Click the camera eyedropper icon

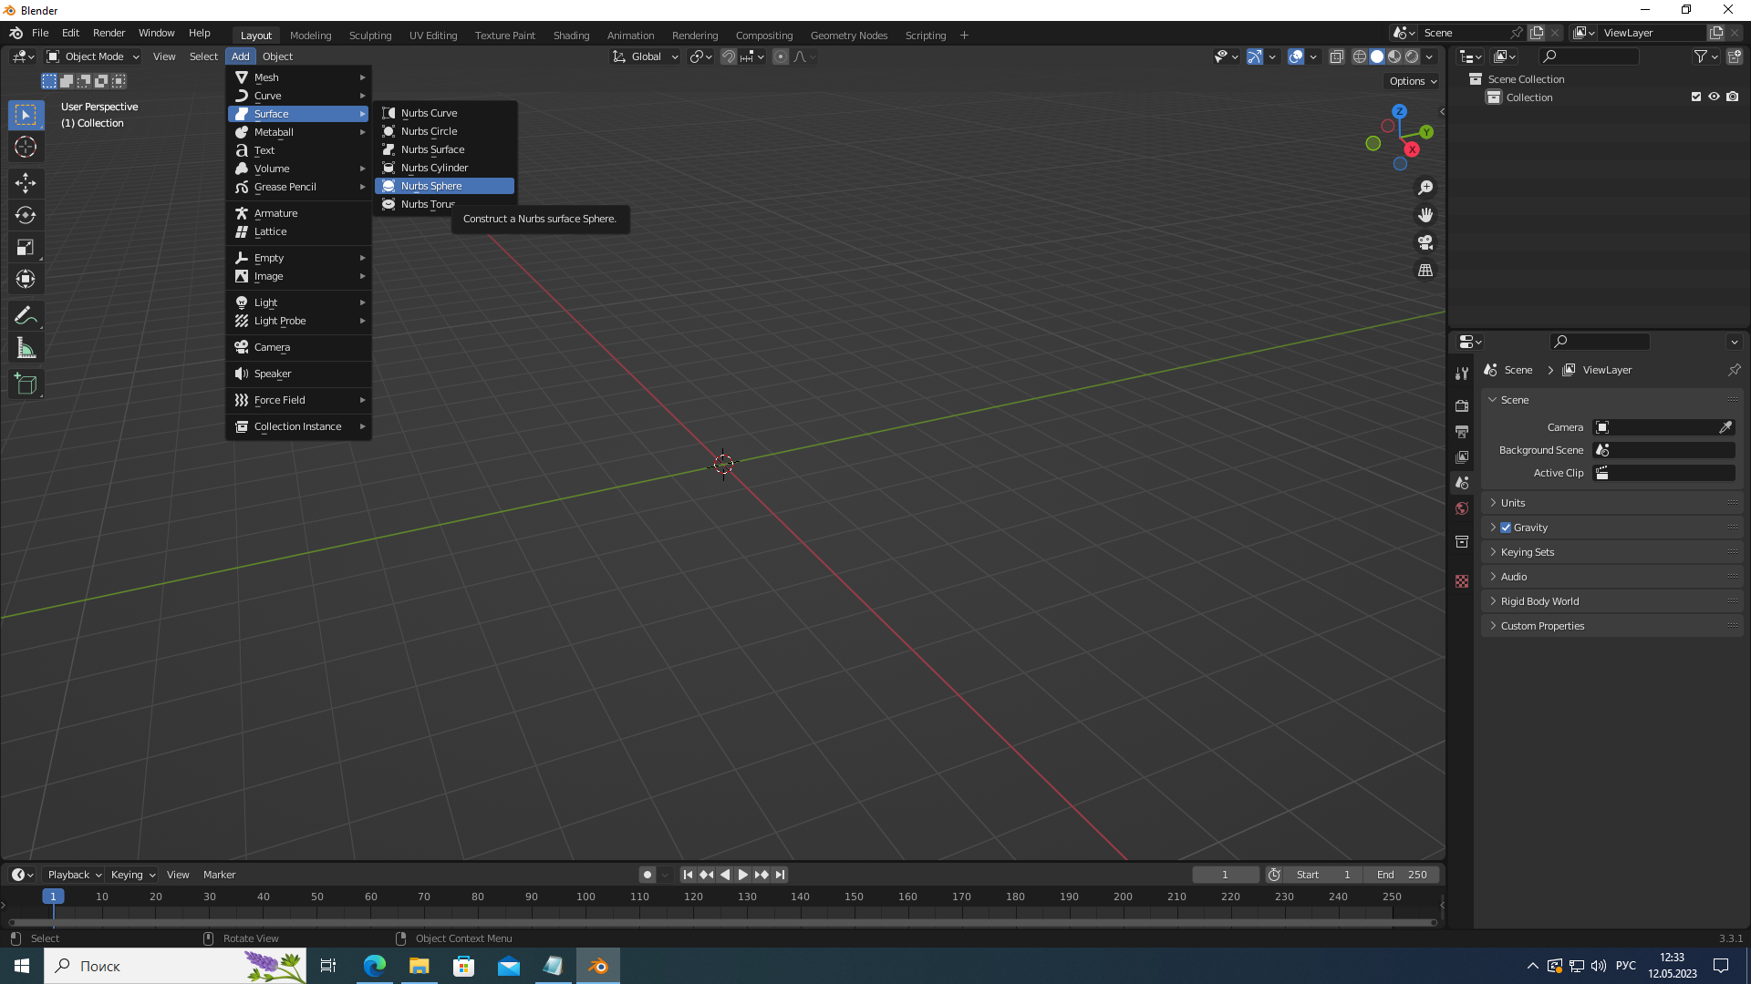[x=1725, y=427]
